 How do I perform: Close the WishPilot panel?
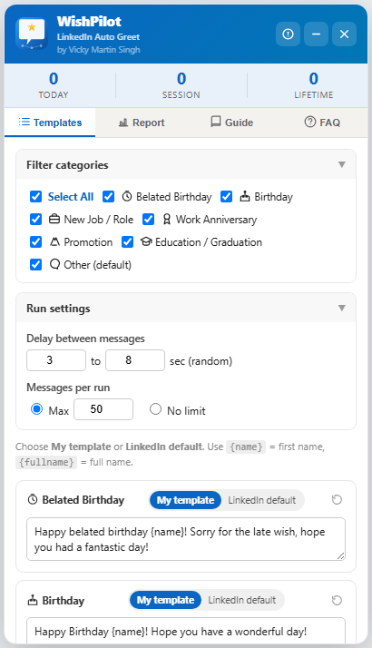[344, 34]
